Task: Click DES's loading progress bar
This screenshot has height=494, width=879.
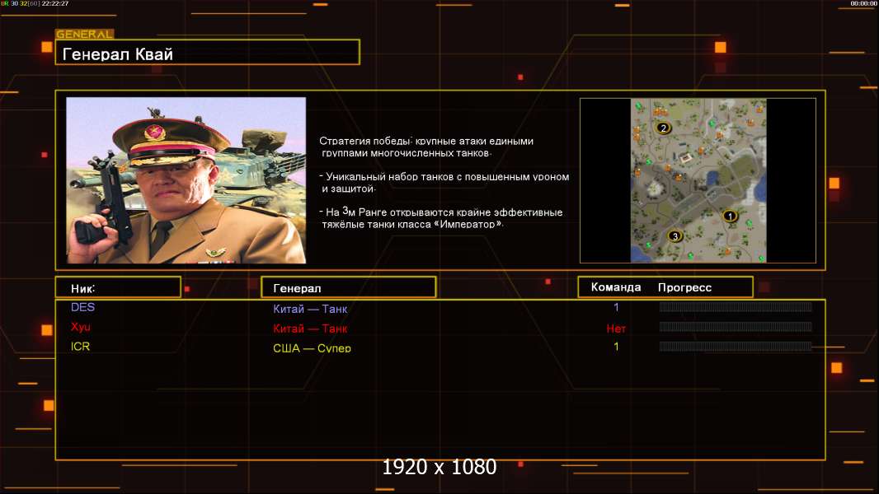Action: (x=735, y=308)
